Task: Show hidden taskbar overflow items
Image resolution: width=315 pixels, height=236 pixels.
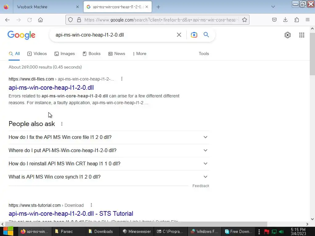Action: coord(259,232)
